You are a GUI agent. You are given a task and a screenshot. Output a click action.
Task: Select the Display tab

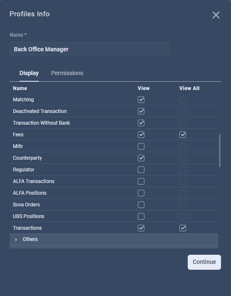pyautogui.click(x=29, y=73)
